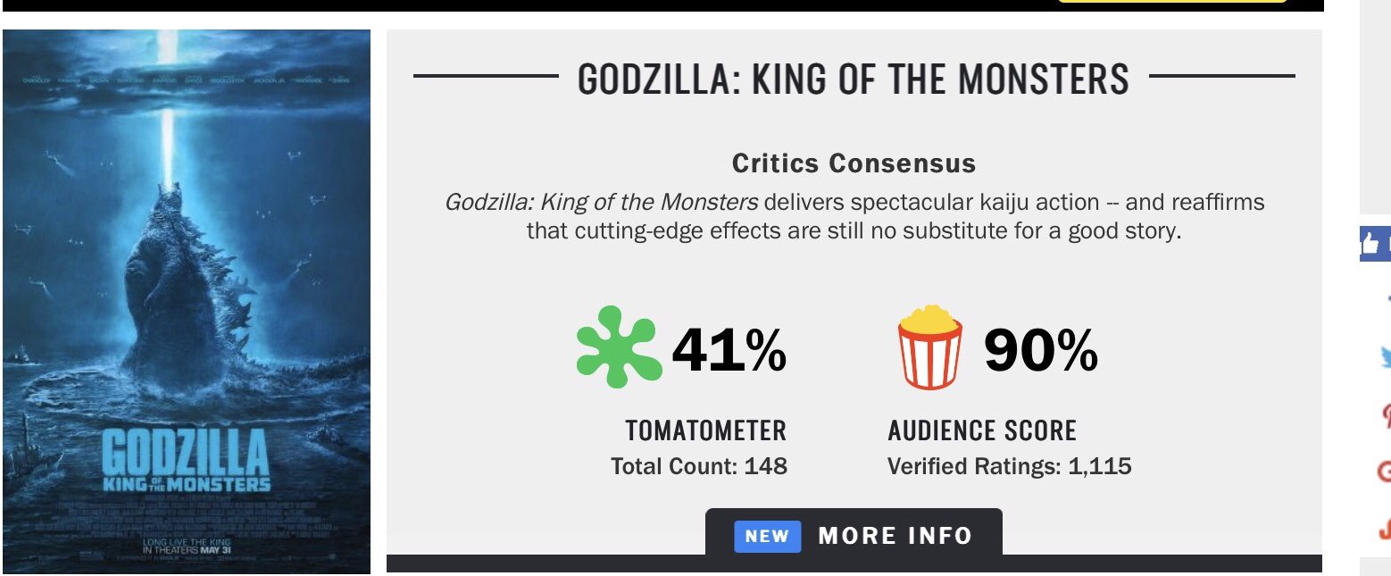1391x576 pixels.
Task: Click the popcorn bucket audience icon
Action: pyautogui.click(x=929, y=347)
